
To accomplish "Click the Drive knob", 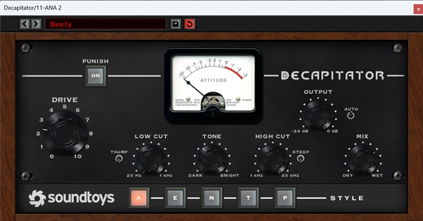I will pyautogui.click(x=65, y=133).
